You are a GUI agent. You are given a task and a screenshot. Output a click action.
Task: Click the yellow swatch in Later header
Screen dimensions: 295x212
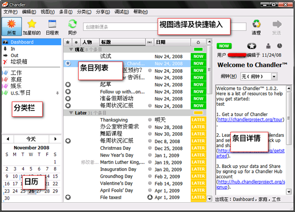click(x=198, y=113)
